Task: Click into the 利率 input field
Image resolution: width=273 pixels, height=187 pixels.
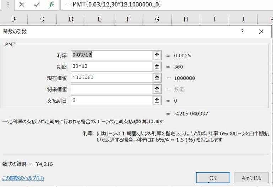Action: pyautogui.click(x=112, y=55)
